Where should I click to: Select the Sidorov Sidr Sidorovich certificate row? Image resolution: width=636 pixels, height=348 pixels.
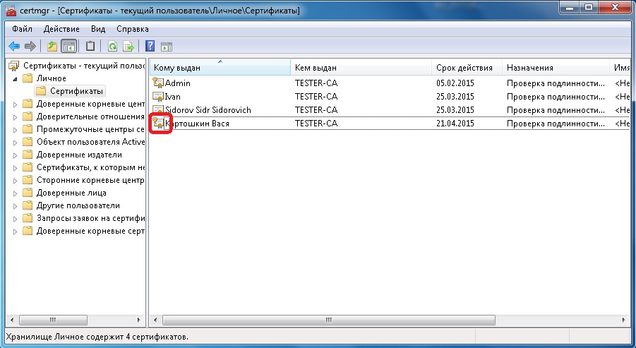click(208, 110)
